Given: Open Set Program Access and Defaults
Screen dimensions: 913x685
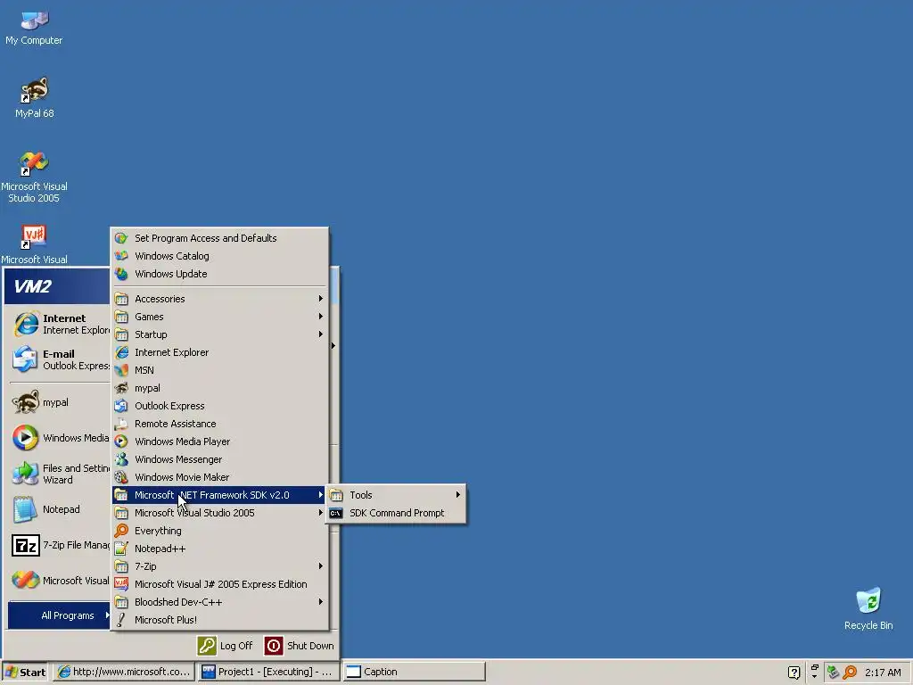Looking at the screenshot, I should point(220,238).
